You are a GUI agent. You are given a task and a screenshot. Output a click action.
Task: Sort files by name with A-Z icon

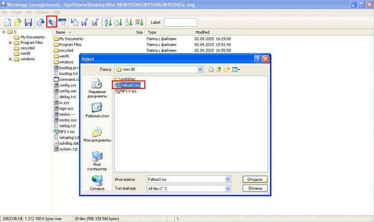pyautogui.click(x=108, y=23)
